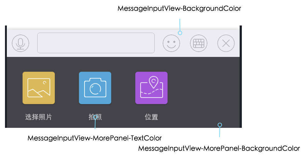Select the MessageInputView-BackgroundColor annotation text

179,8
